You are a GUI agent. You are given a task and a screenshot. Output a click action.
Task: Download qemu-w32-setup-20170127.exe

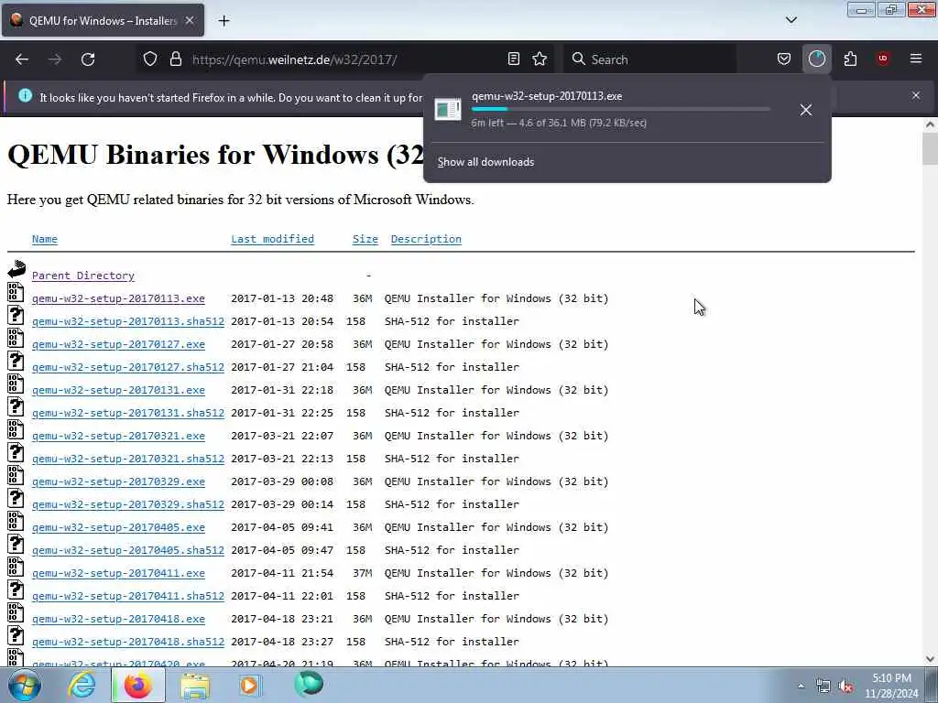click(118, 344)
